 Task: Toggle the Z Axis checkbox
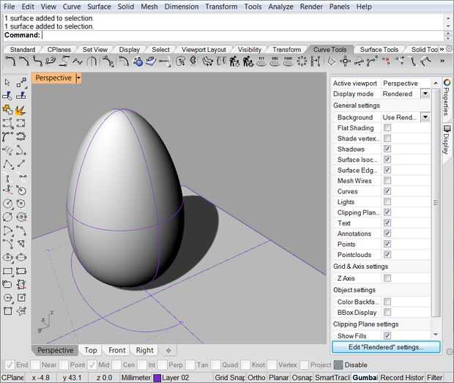coord(387,278)
